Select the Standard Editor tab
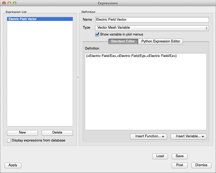The height and width of the screenshot is (173, 216). click(x=123, y=41)
